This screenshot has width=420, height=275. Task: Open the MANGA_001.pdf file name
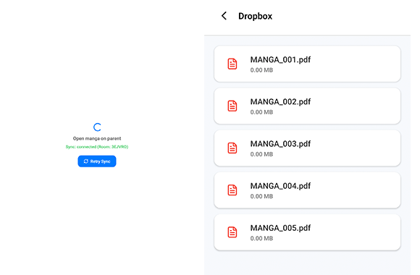pos(280,60)
